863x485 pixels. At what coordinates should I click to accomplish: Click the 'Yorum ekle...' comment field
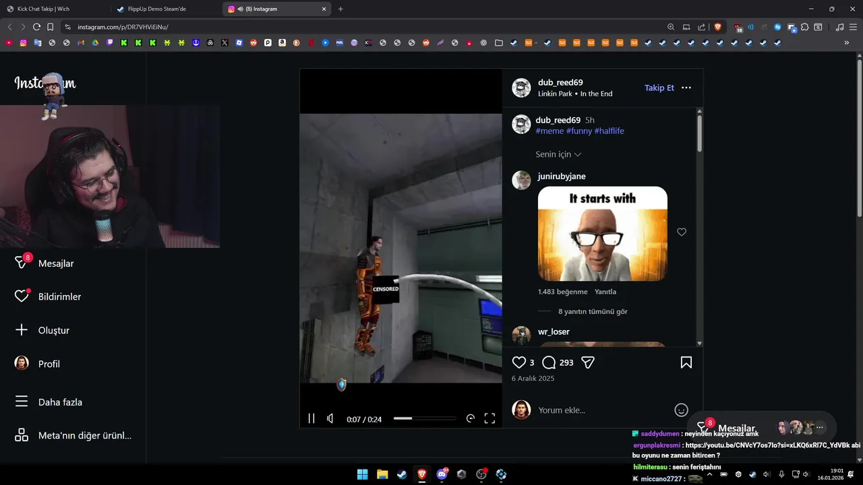pyautogui.click(x=603, y=410)
